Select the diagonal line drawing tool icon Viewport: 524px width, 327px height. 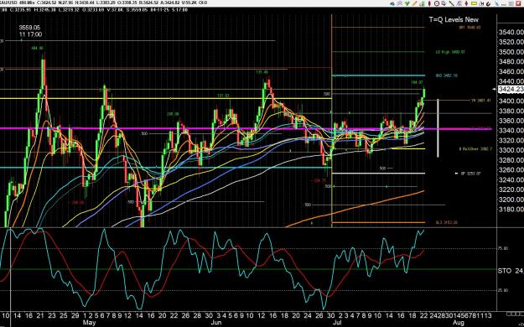click(x=452, y=3)
